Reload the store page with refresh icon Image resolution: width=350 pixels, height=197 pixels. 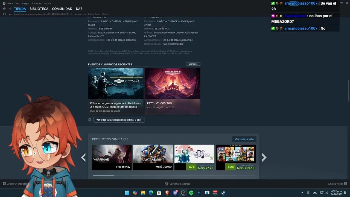click(x=4, y=14)
